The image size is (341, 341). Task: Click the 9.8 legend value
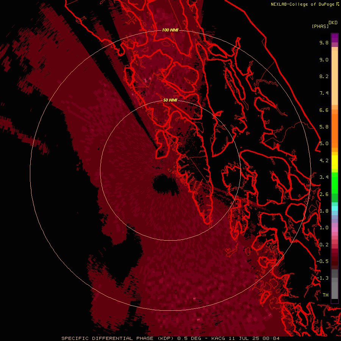click(x=324, y=42)
